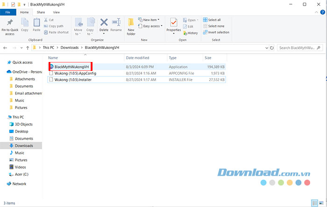The image size is (327, 207).
Task: Click the Pin to Quick access icon
Action: coord(10,23)
